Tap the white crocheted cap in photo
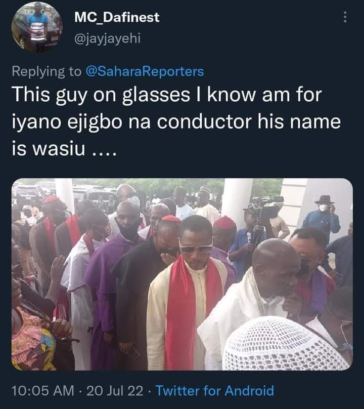 pyautogui.click(x=284, y=344)
